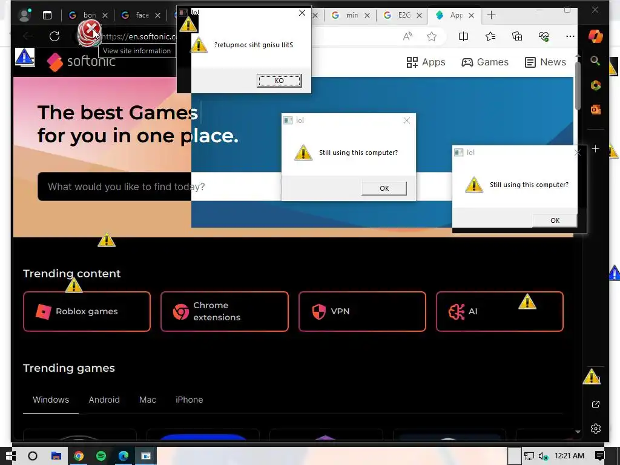620x465 pixels.
Task: Add this page to favorites star icon
Action: (x=431, y=36)
